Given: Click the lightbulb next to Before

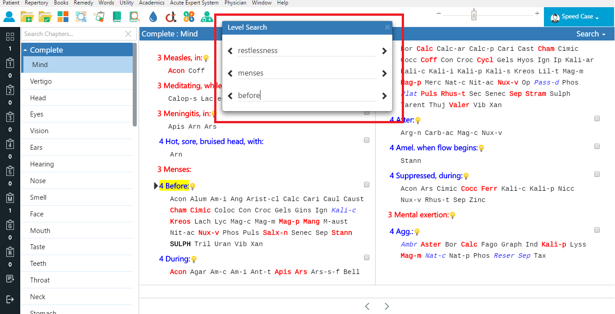Looking at the screenshot, I should coord(193,186).
